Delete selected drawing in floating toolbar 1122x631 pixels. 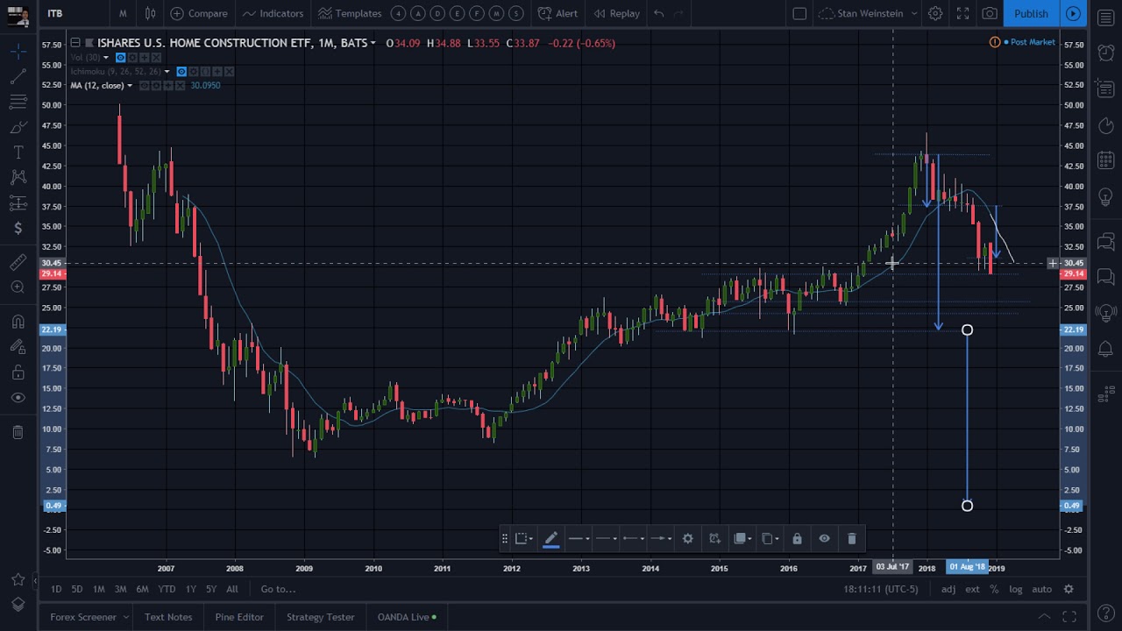852,538
